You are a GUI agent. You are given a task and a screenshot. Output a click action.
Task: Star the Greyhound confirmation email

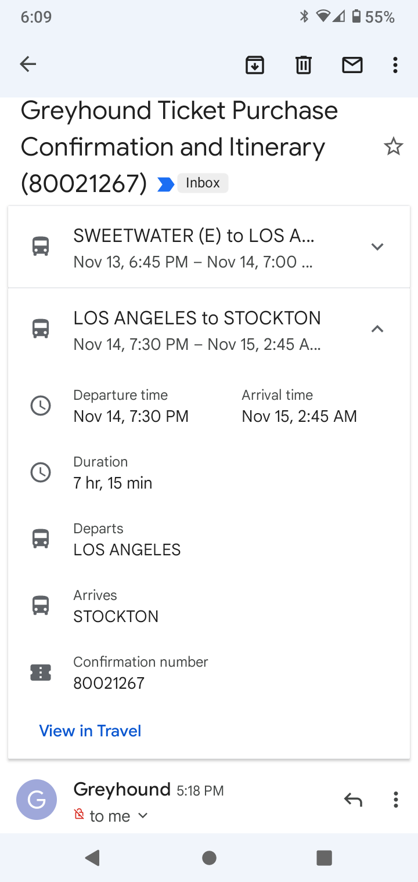click(x=393, y=147)
